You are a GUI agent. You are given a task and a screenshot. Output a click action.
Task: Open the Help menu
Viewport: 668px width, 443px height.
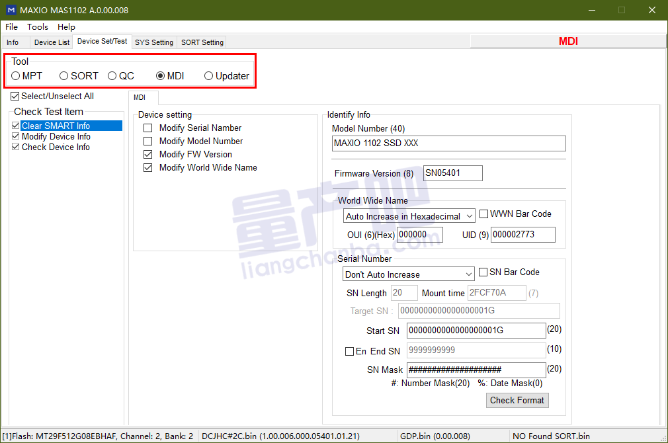coord(66,27)
